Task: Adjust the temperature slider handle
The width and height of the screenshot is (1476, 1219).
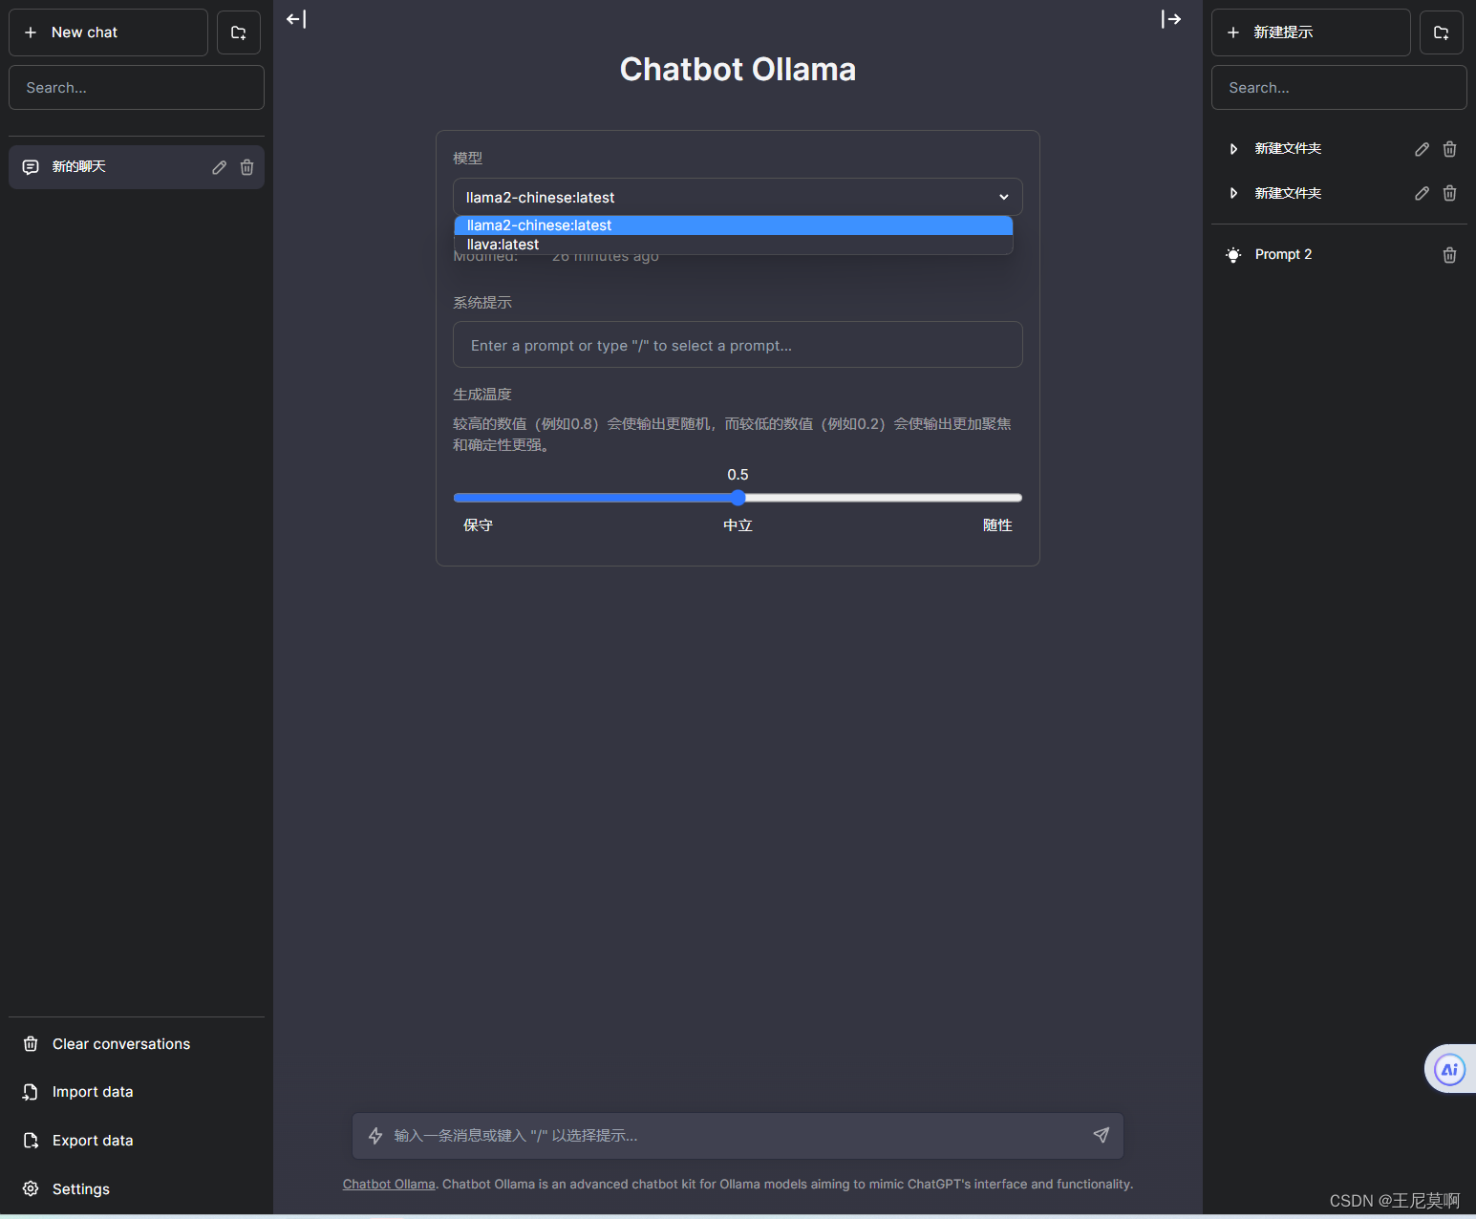Action: pos(738,498)
